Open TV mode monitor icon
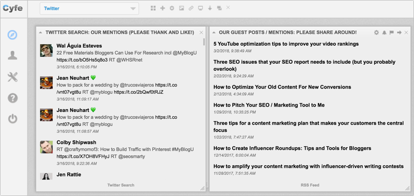This screenshot has width=414, height=196. click(x=200, y=8)
